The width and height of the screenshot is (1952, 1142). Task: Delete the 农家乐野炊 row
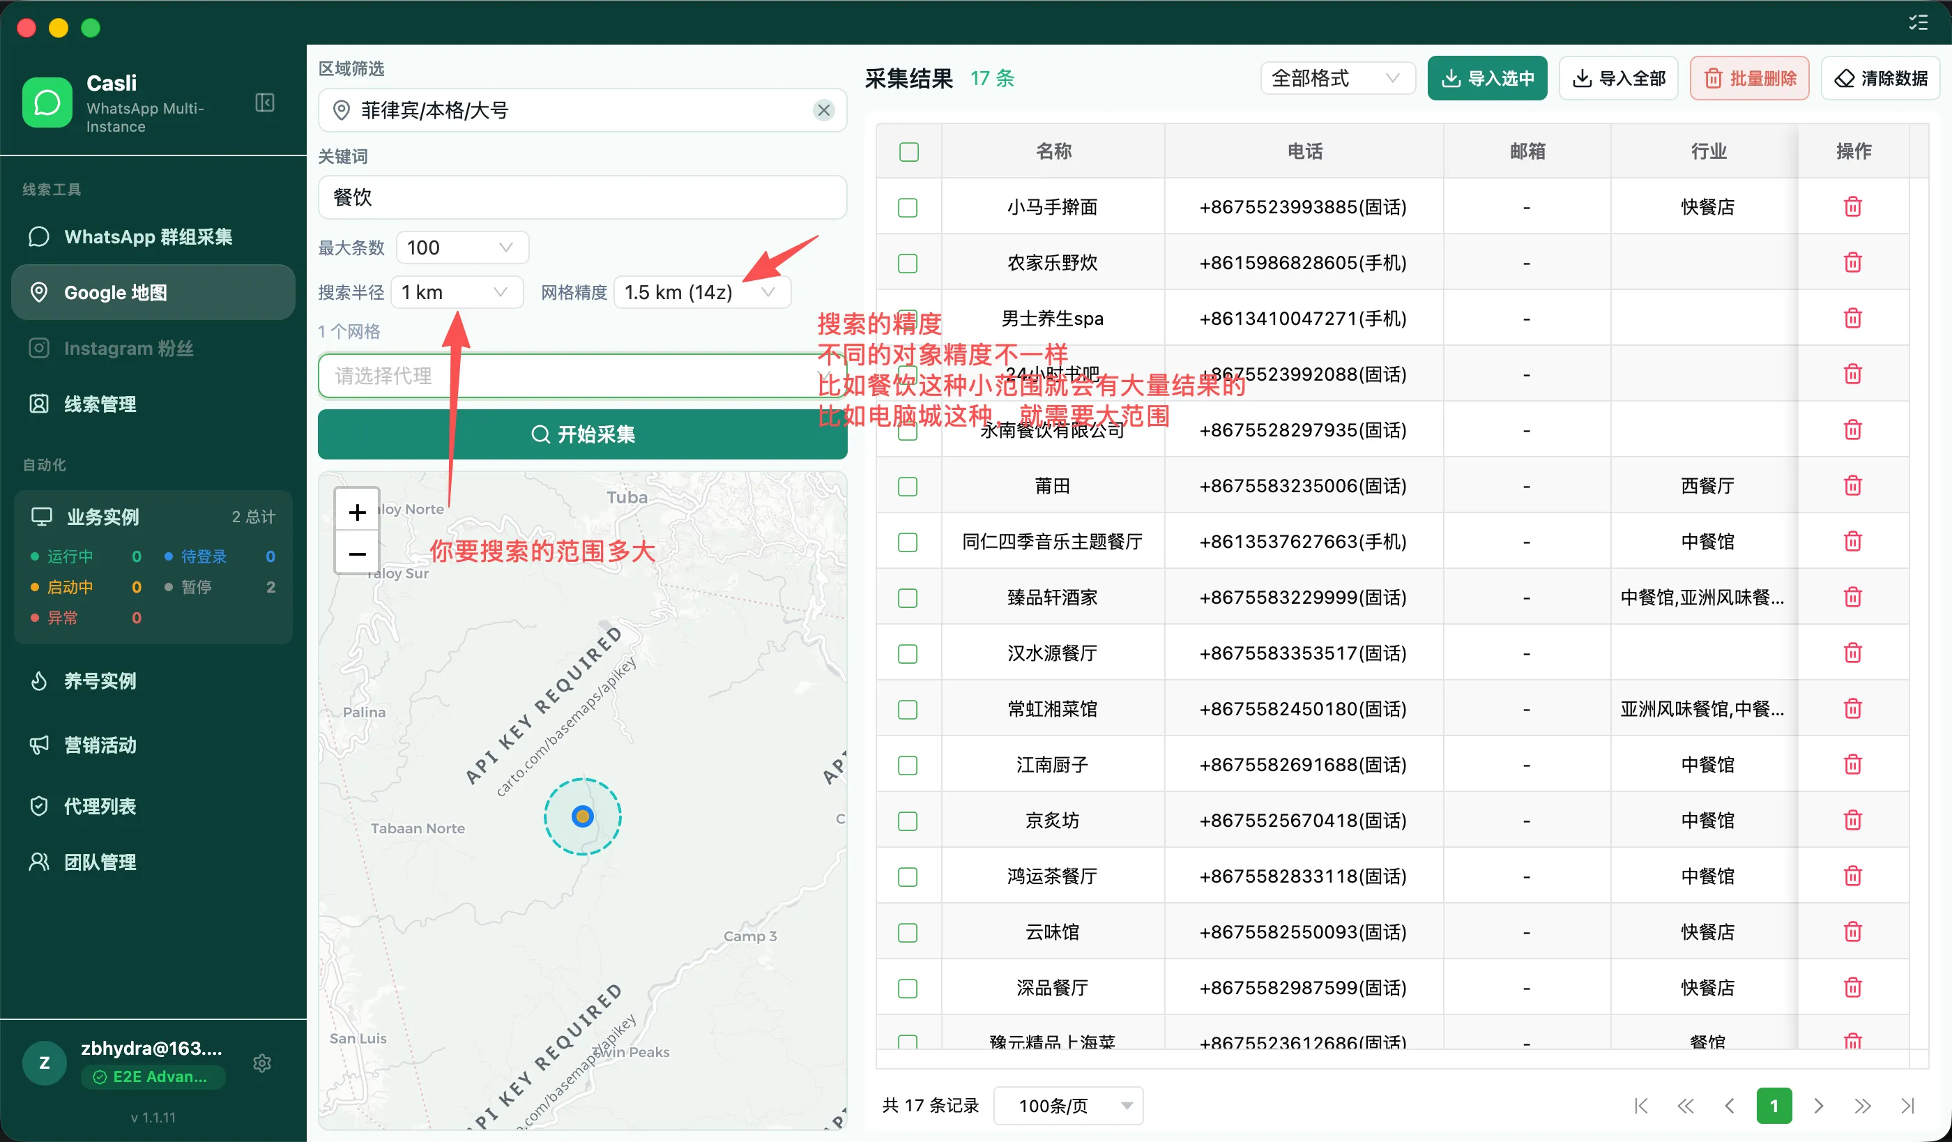coord(1852,263)
